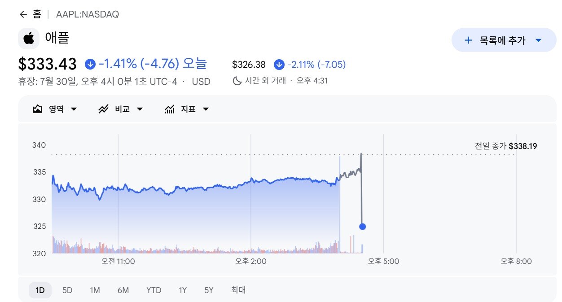Image resolution: width=562 pixels, height=302 pixels.
Task: Click the indicator chart icon beside 지표
Action: click(170, 109)
